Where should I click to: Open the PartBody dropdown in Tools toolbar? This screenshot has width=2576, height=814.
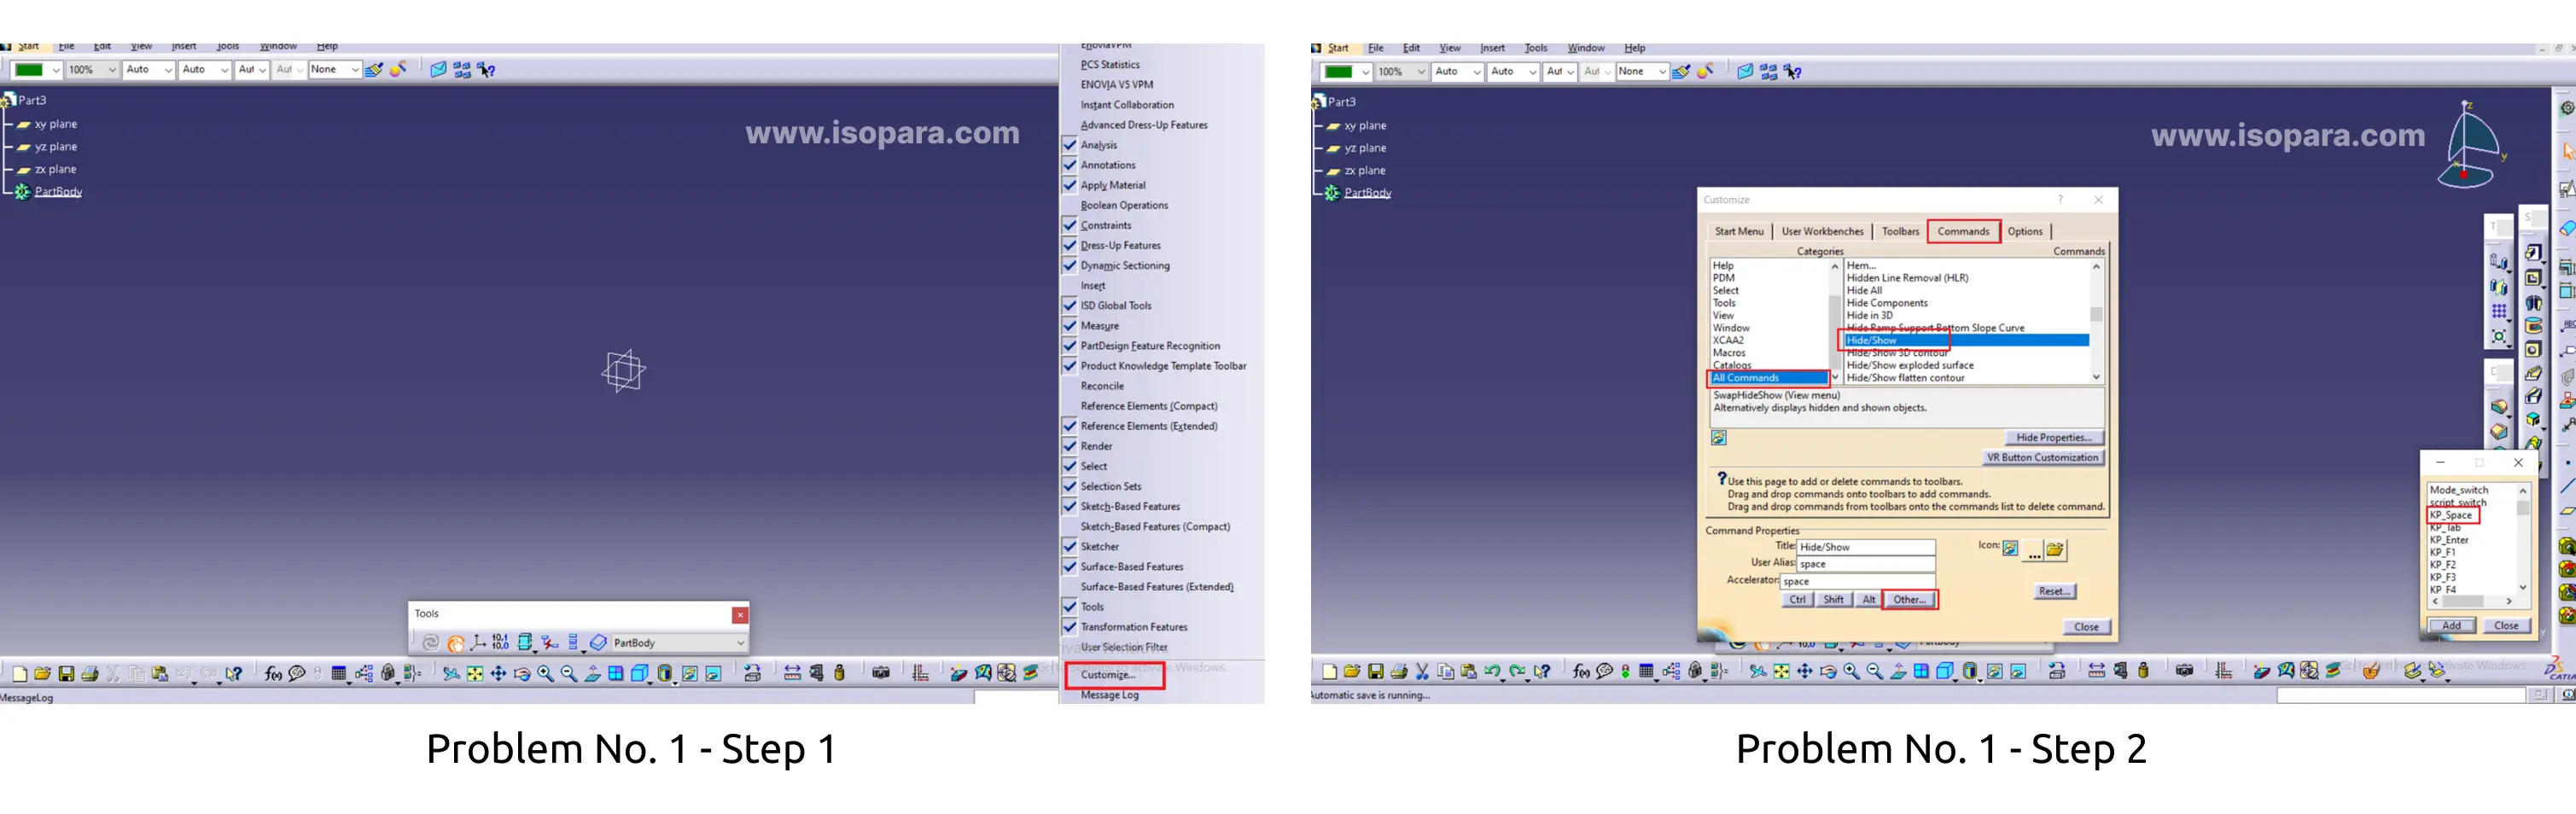point(740,643)
